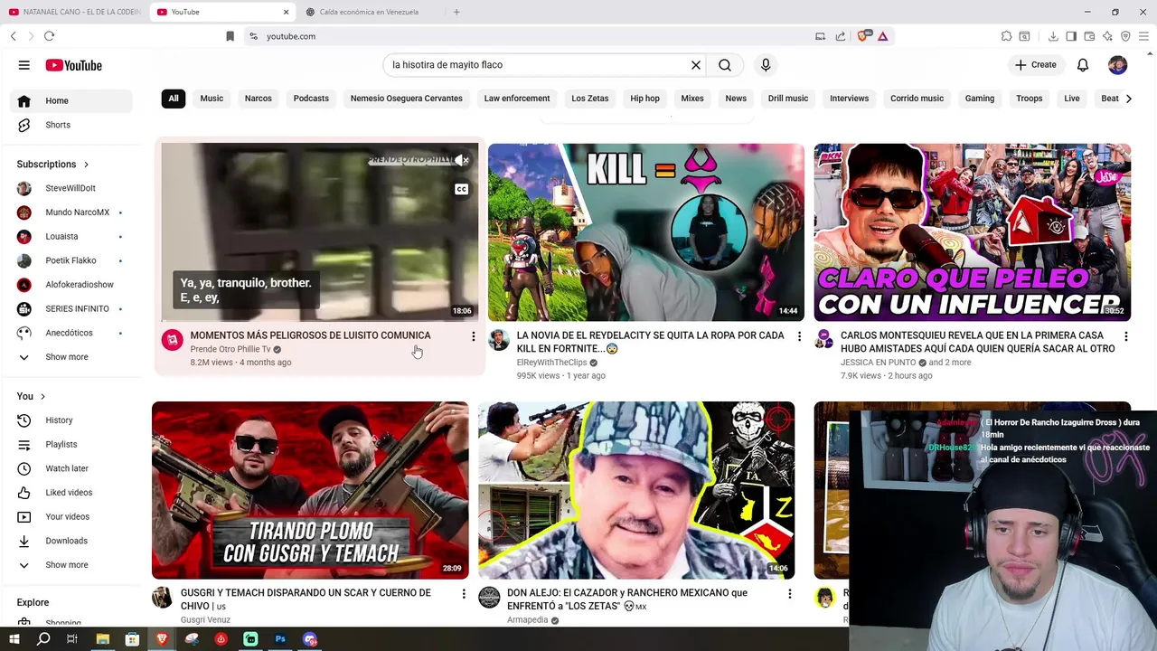The width and height of the screenshot is (1157, 651).
Task: Open the Alofokeradioshow subscription channel
Action: [71, 285]
